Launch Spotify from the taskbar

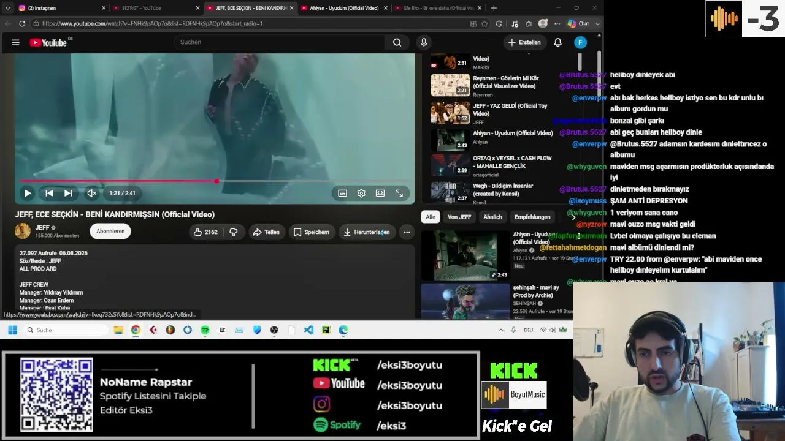(205, 330)
